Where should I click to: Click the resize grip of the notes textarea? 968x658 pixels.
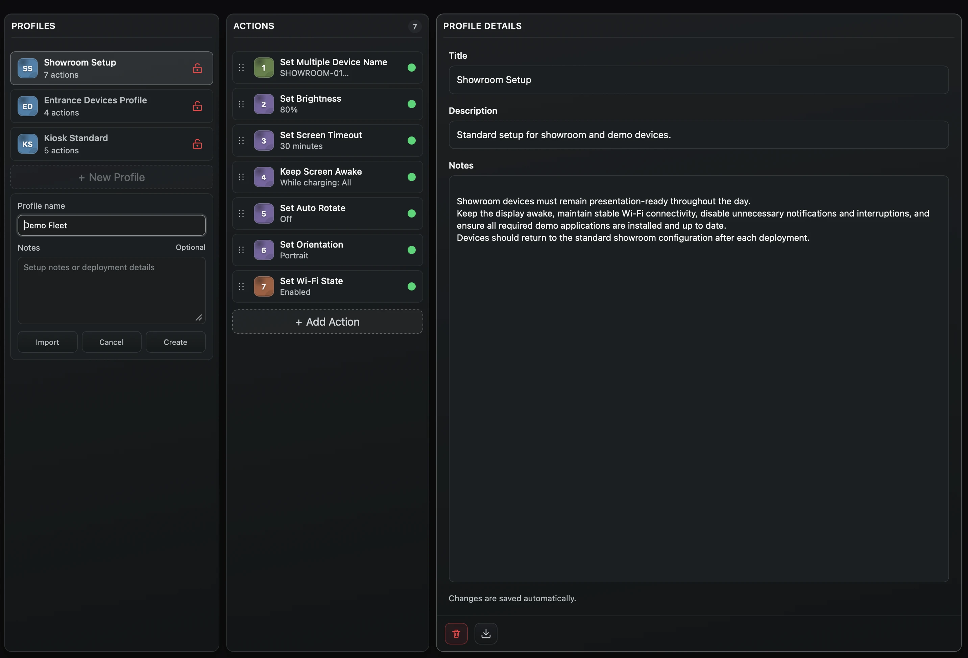click(199, 318)
